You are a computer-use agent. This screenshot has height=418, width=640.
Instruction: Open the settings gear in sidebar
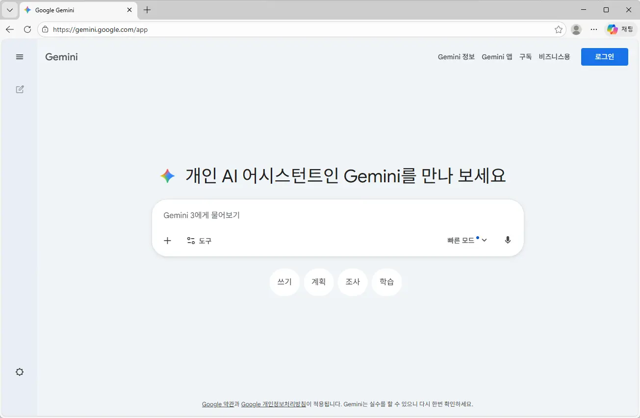pyautogui.click(x=20, y=372)
